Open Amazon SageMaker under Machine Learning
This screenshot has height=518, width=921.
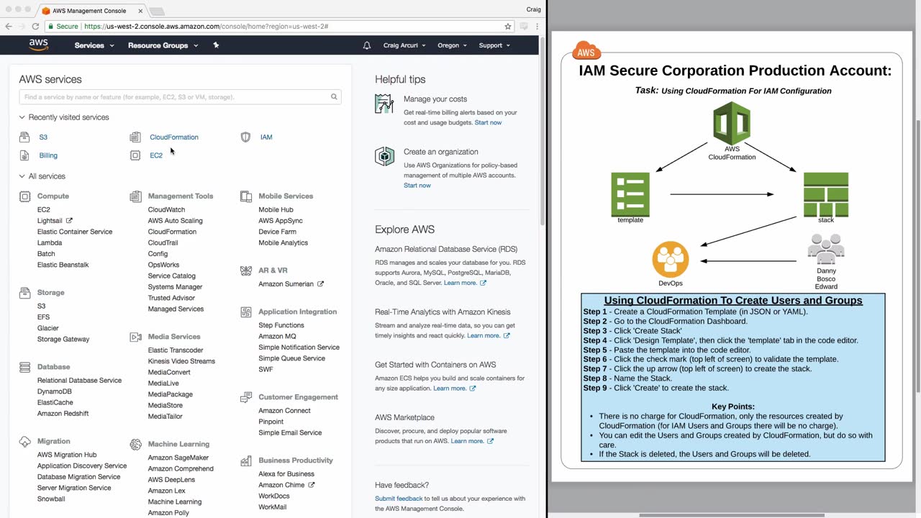click(x=178, y=458)
